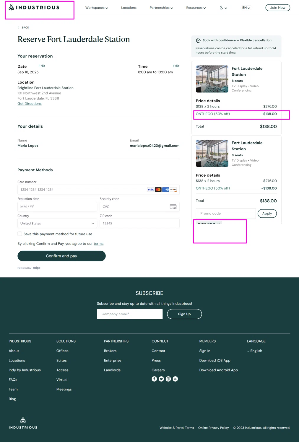The width and height of the screenshot is (299, 443).
Task: Open the Country dropdown showing United States
Action: 57,224
